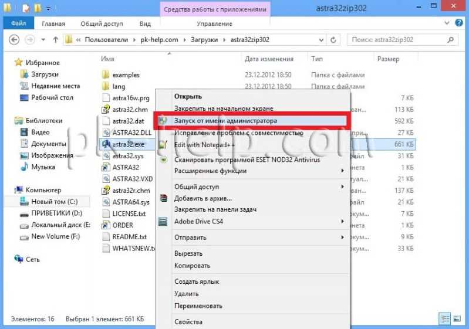Select 'Новый том (C:)' drive
469x329 pixels.
[x=54, y=201]
